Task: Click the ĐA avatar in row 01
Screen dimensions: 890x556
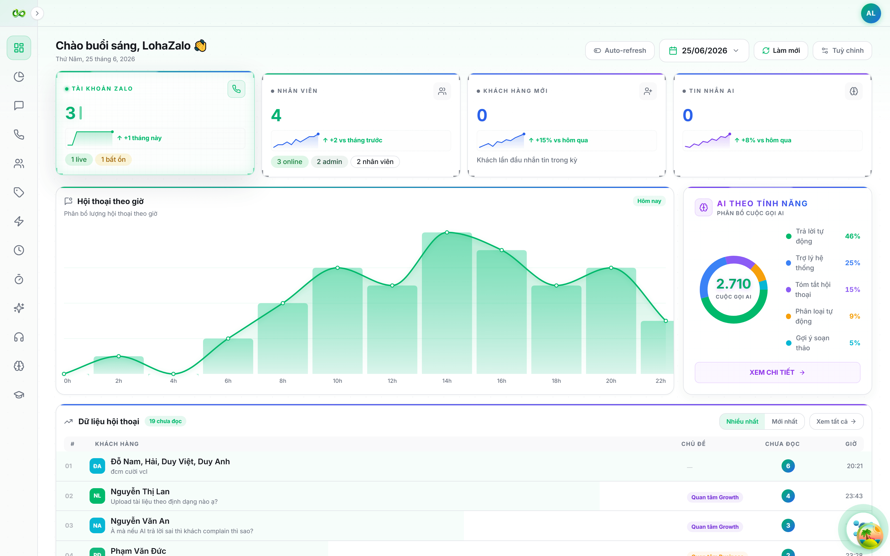Action: [x=97, y=466]
